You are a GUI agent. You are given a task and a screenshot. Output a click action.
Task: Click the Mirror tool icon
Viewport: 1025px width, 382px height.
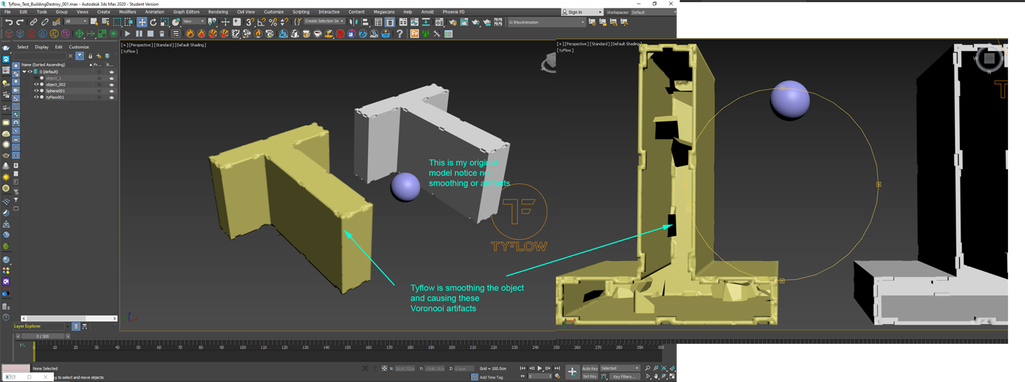click(353, 22)
